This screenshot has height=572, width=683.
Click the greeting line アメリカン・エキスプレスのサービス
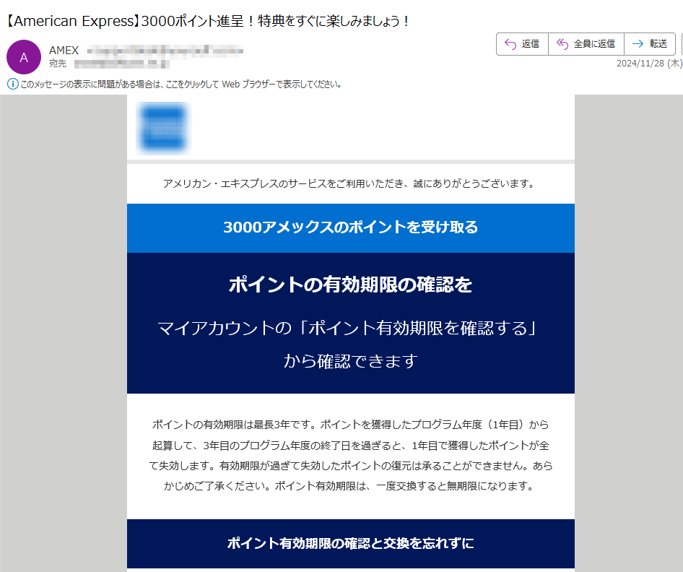click(x=349, y=184)
